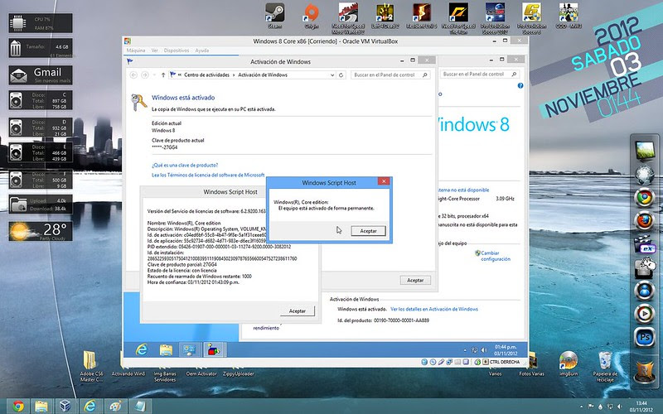Screen dimensions: 663x414
Task: Click the Activación window search field
Action: (x=390, y=75)
